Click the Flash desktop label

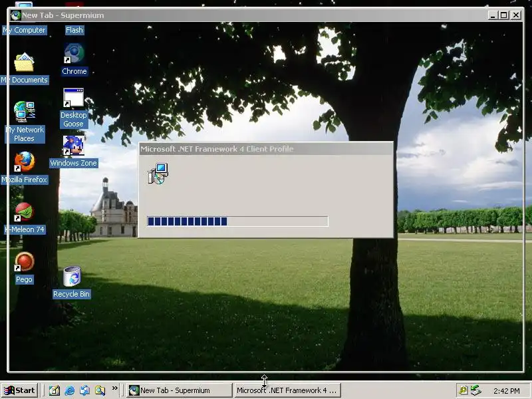click(x=74, y=30)
